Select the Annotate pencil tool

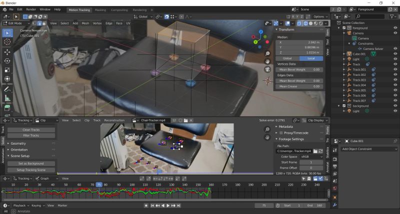7,89
